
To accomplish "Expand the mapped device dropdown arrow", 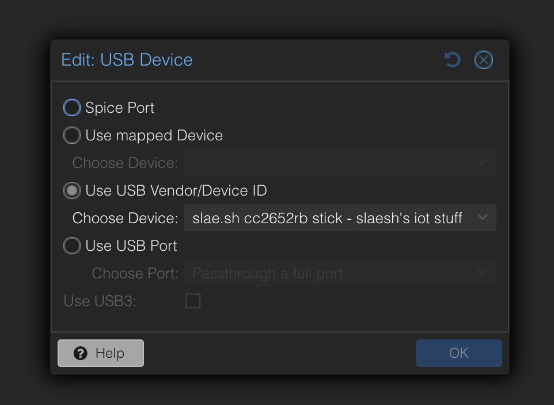I will coord(483,163).
